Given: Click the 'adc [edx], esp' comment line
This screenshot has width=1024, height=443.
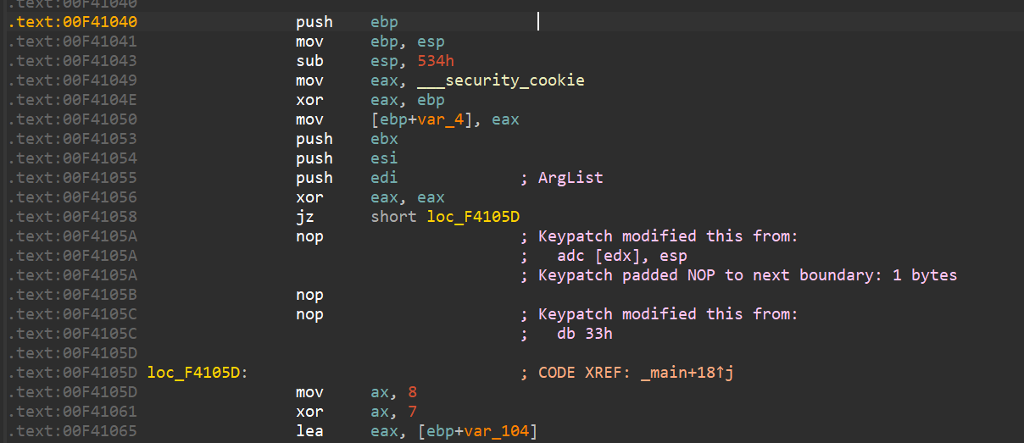Looking at the screenshot, I should [x=622, y=256].
